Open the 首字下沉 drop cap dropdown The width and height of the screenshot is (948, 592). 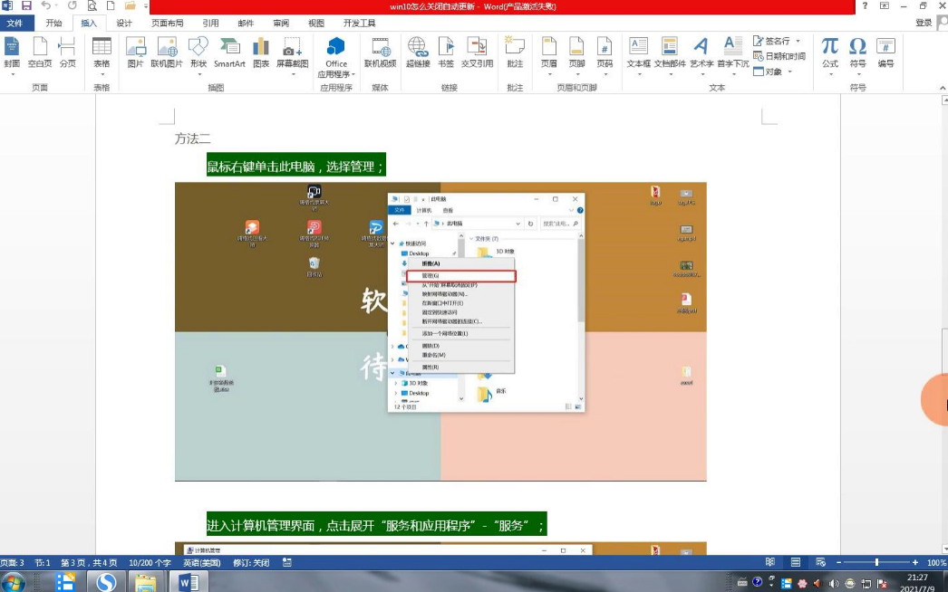733,55
